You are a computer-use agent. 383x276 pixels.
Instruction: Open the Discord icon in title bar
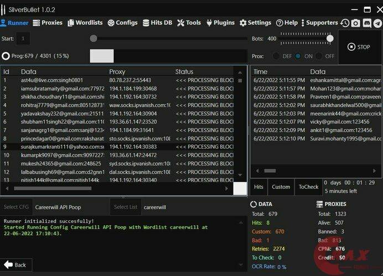pyautogui.click(x=367, y=23)
